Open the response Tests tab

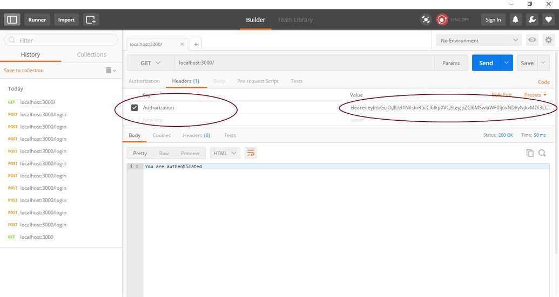pos(230,135)
